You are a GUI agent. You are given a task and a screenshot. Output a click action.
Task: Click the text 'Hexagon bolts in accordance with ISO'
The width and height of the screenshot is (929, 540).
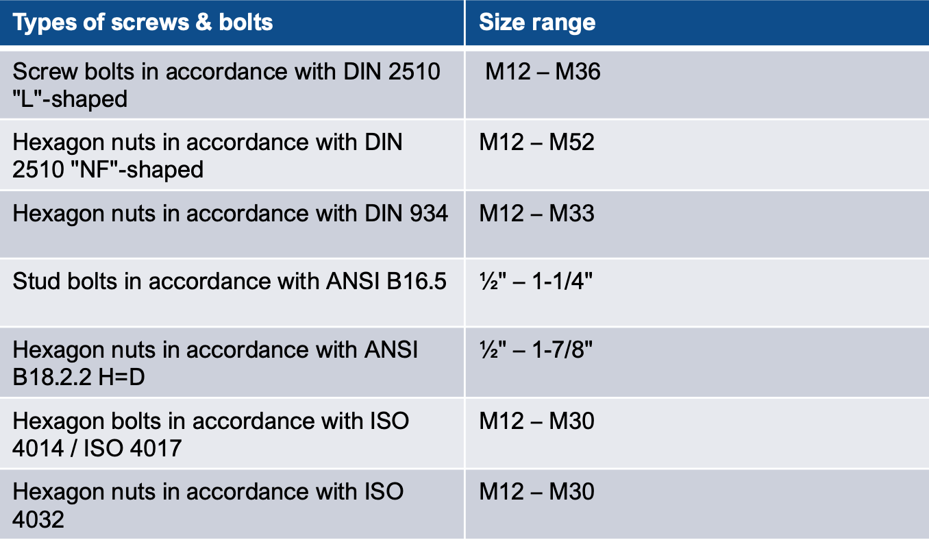(x=211, y=421)
